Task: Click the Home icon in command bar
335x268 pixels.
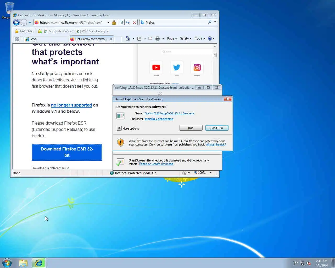Action: tap(127, 38)
